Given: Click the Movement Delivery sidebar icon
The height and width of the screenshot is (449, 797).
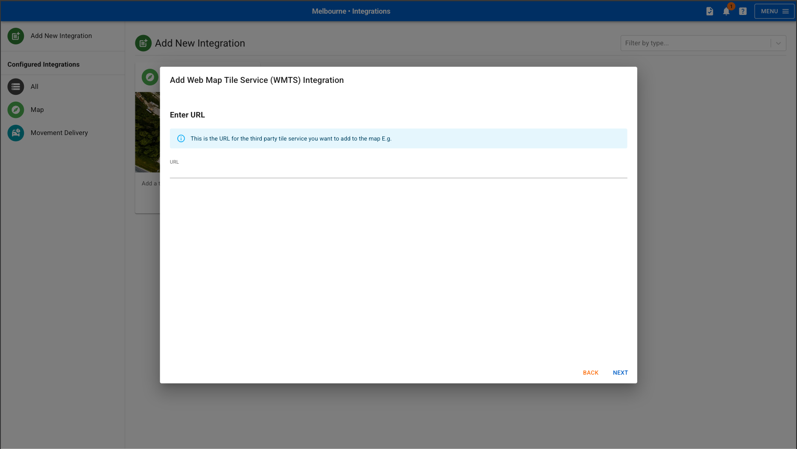Looking at the screenshot, I should pyautogui.click(x=16, y=133).
